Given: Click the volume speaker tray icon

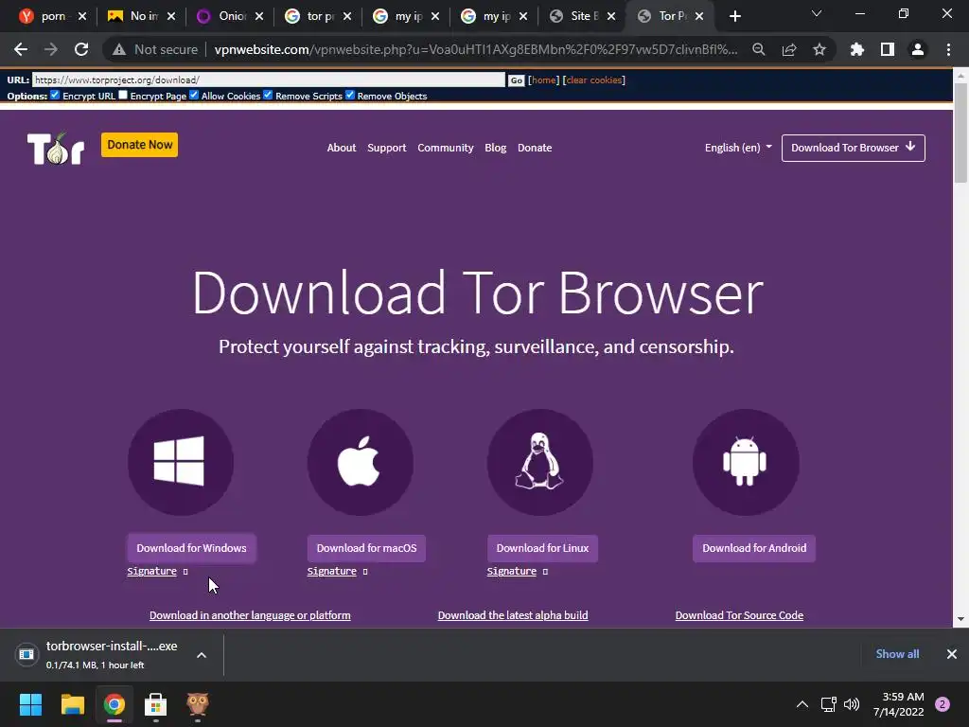Looking at the screenshot, I should pyautogui.click(x=852, y=704).
